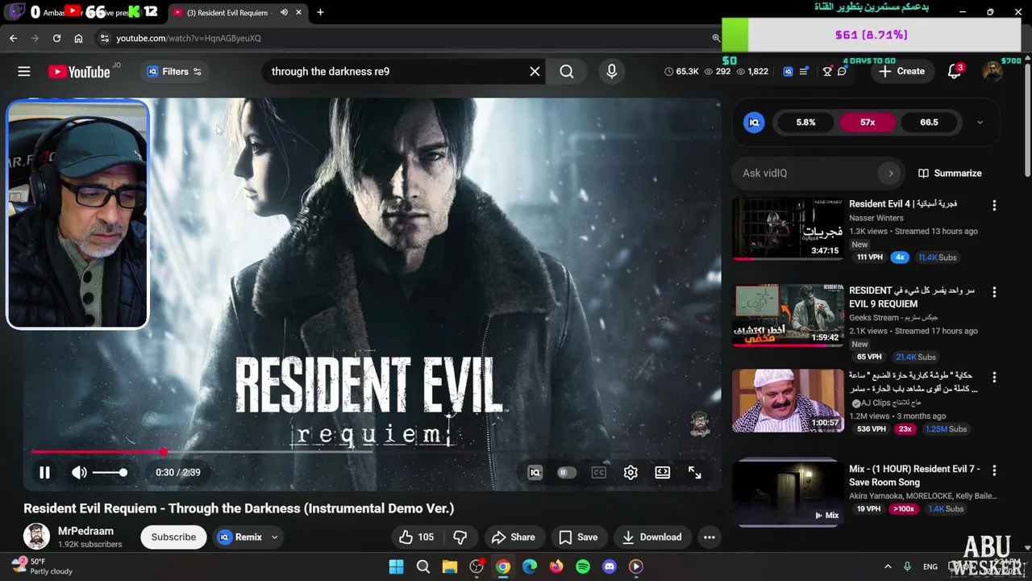Open the Save Room Song mix title
The image size is (1032, 581).
(x=914, y=475)
